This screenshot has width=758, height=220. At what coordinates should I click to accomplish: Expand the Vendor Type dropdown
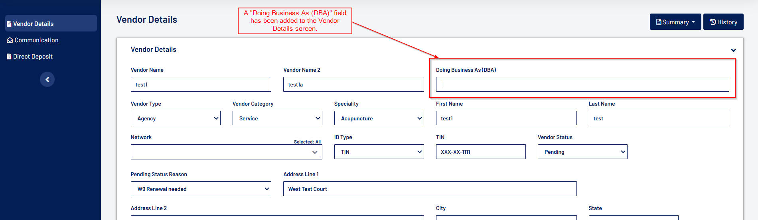click(176, 118)
